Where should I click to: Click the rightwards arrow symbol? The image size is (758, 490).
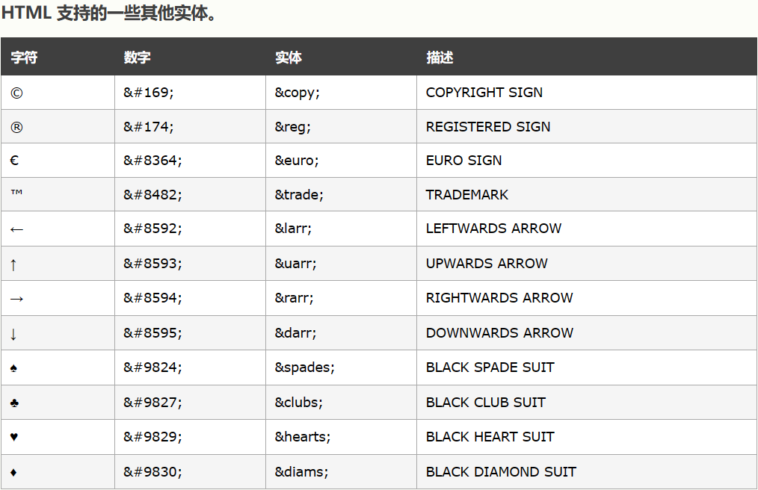[x=16, y=299]
